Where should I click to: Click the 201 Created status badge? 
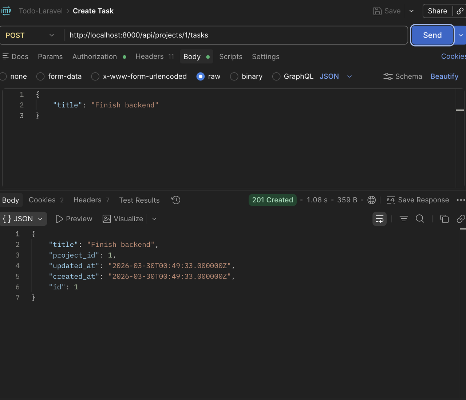pos(273,200)
